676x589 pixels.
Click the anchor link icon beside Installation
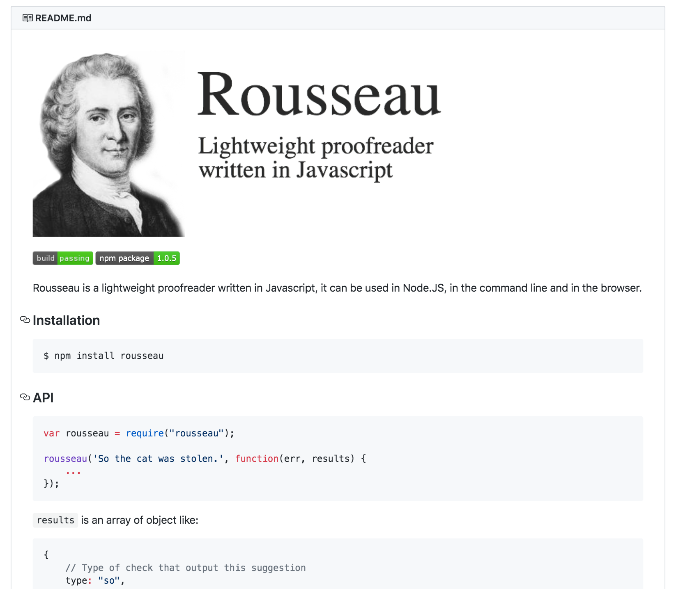pyautogui.click(x=25, y=320)
